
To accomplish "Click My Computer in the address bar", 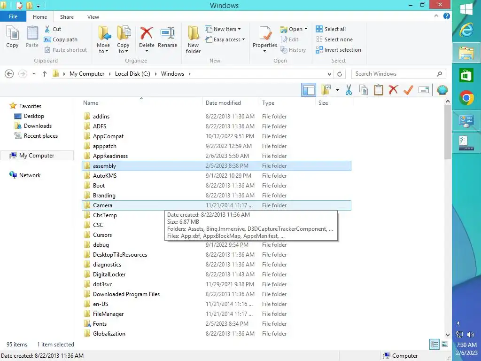I will 87,74.
